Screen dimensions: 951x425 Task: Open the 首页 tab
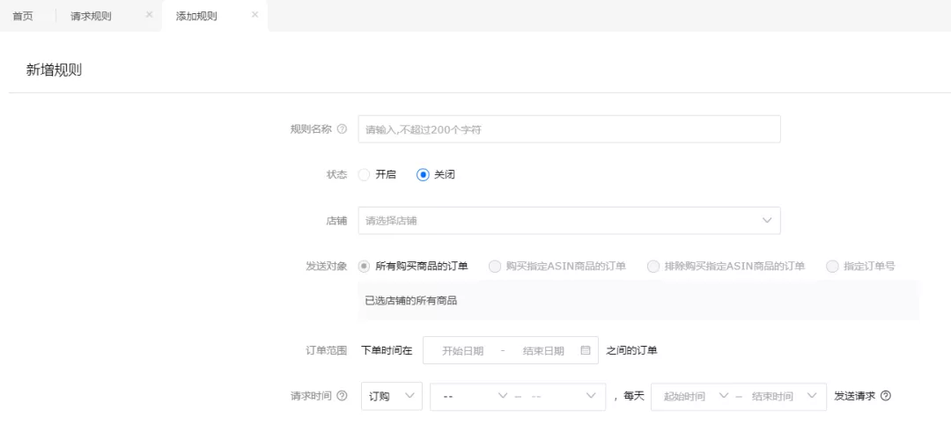pos(22,16)
